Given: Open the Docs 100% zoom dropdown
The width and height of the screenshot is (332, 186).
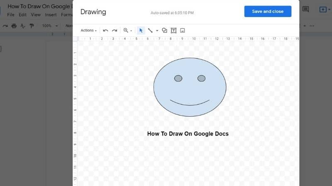Looking at the screenshot, I should tap(50, 26).
